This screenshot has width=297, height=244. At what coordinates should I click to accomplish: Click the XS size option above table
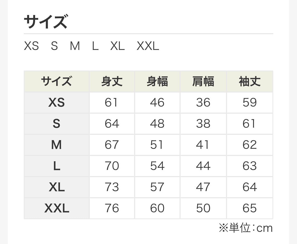(31, 46)
